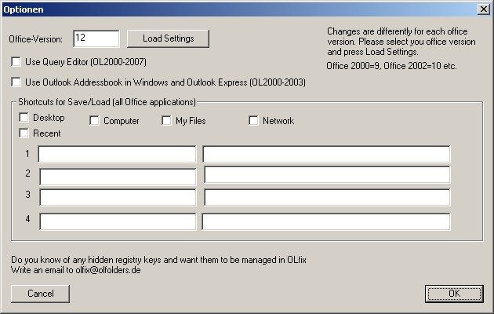
Task: Click row 4 right text field
Action: pos(326,221)
